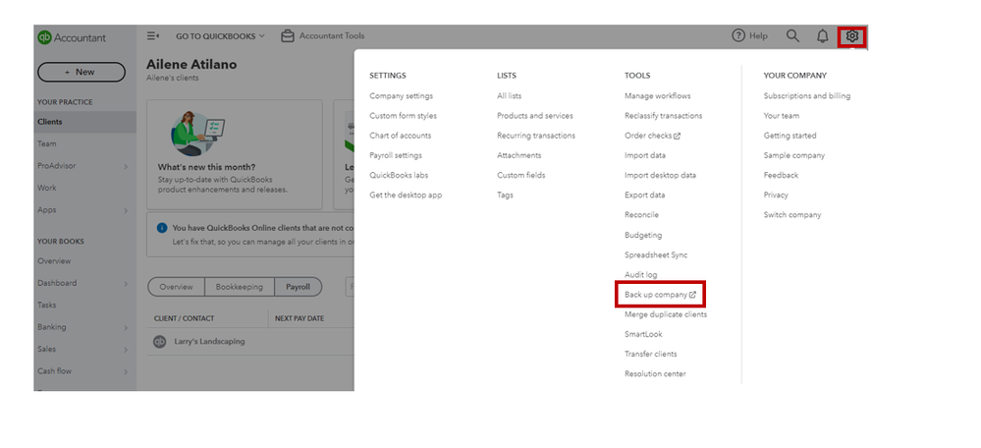Screen dimensions: 981x448
Task: Open the settings gear icon
Action: click(851, 37)
